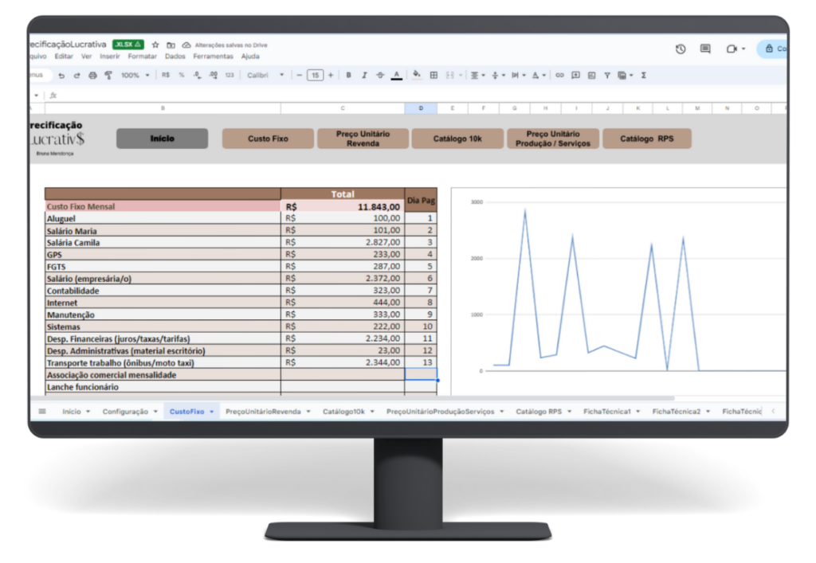Open the borders tool
816x563 pixels.
(433, 75)
